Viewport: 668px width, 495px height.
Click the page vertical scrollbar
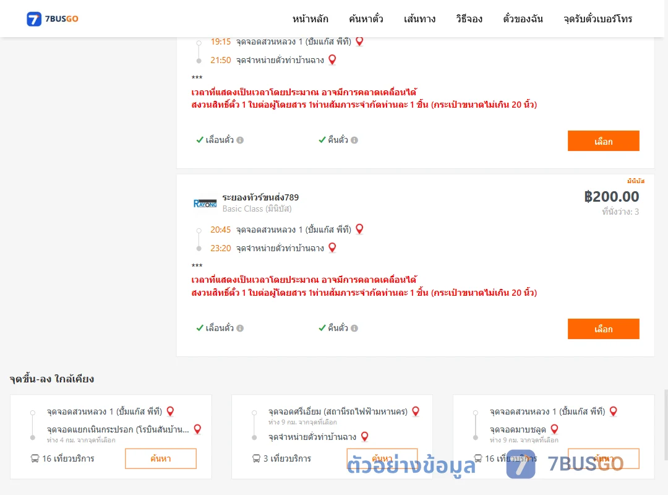pyautogui.click(x=666, y=424)
